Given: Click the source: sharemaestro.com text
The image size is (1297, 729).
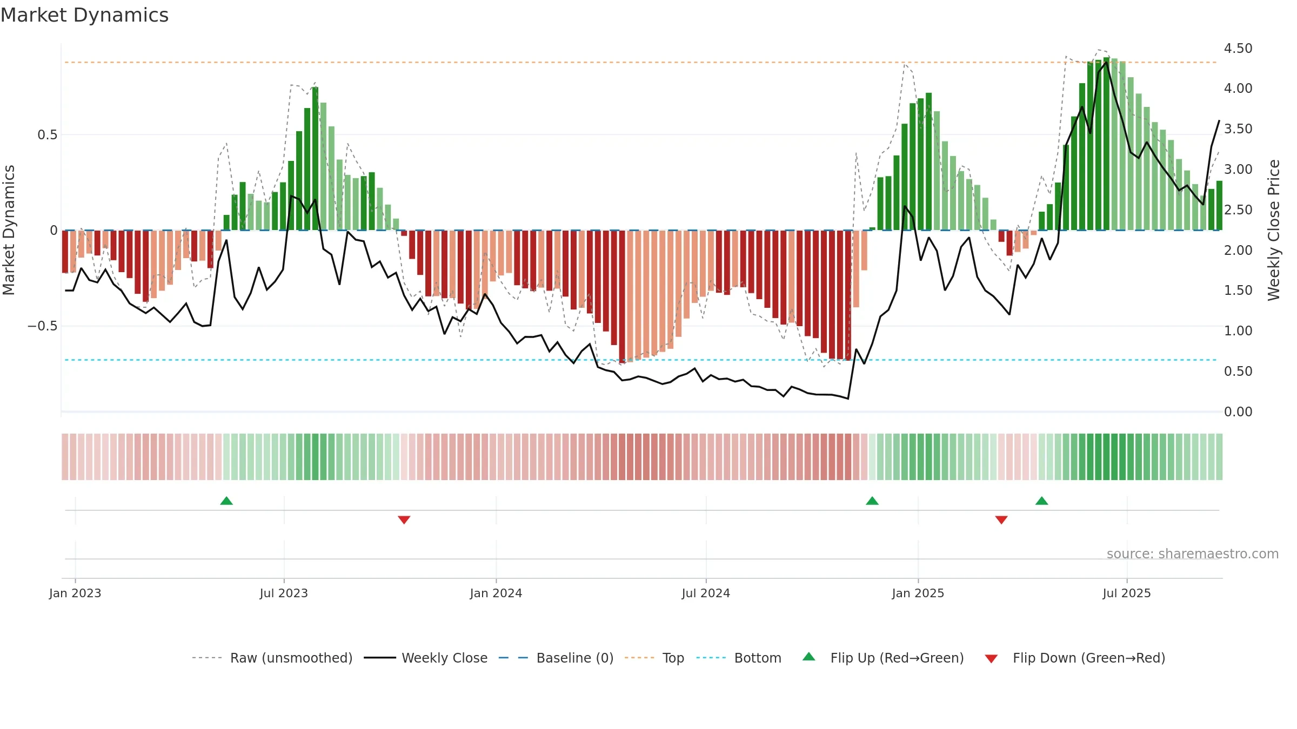Looking at the screenshot, I should click(1193, 553).
